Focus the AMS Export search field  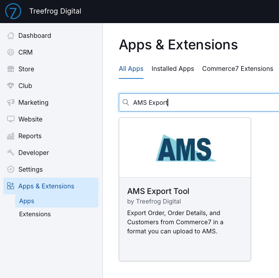tap(199, 102)
